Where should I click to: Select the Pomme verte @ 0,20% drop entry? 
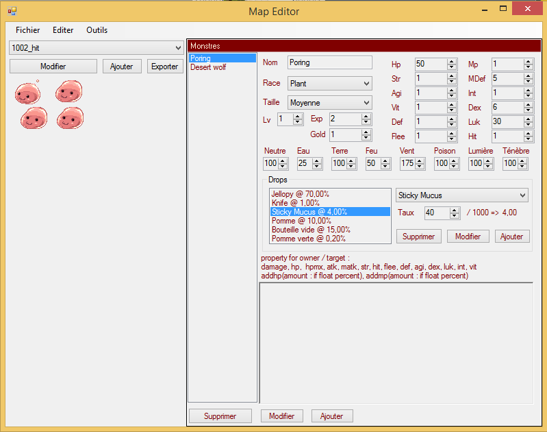click(x=330, y=239)
